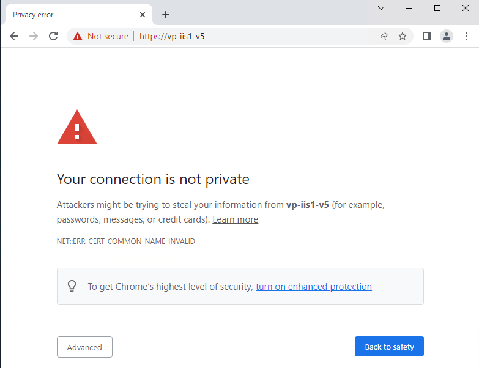
Task: Bookmark this tab with the star icon
Action: pos(403,36)
